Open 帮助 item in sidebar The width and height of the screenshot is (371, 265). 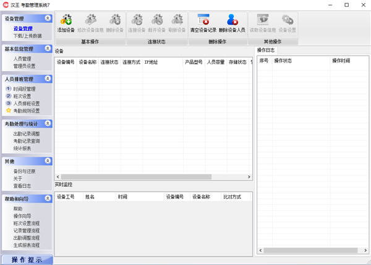pos(18,209)
